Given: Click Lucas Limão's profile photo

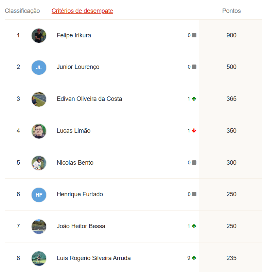Looking at the screenshot, I should (39, 131).
